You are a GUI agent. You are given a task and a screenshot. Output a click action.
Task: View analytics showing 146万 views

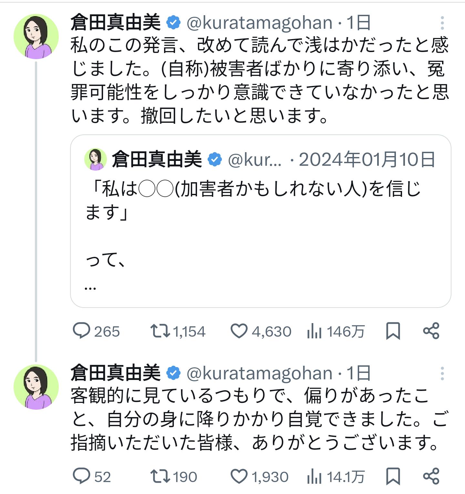click(315, 331)
